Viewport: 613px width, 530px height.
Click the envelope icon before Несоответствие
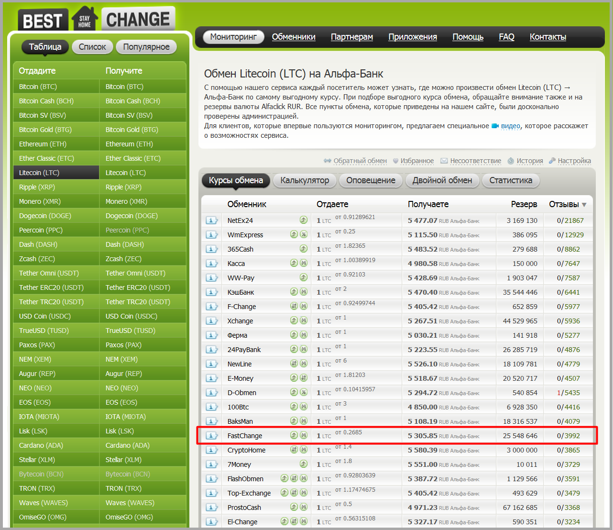444,161
